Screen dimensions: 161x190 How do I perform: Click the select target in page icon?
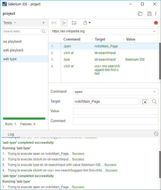coord(145,102)
